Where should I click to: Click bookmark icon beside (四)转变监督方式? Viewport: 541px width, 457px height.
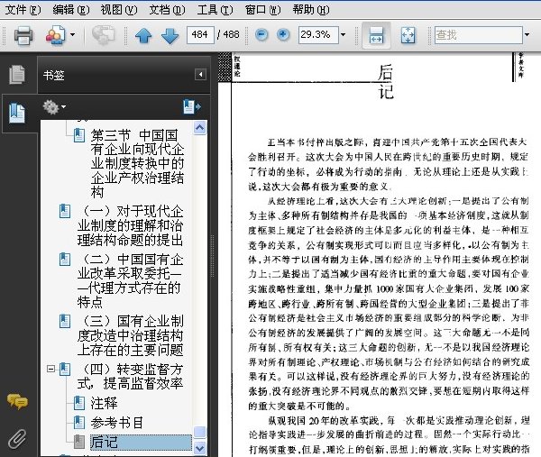[x=65, y=369]
